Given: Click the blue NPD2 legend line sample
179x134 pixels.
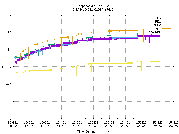Looking at the screenshot, I should click(166, 25).
